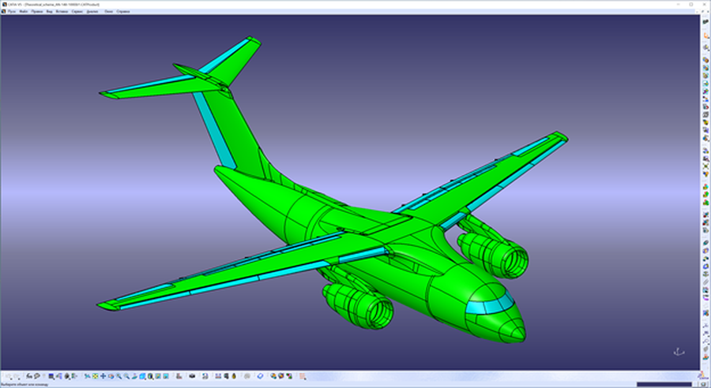Click the Assembly Design workbench icon
711x388 pixels.
[705, 21]
